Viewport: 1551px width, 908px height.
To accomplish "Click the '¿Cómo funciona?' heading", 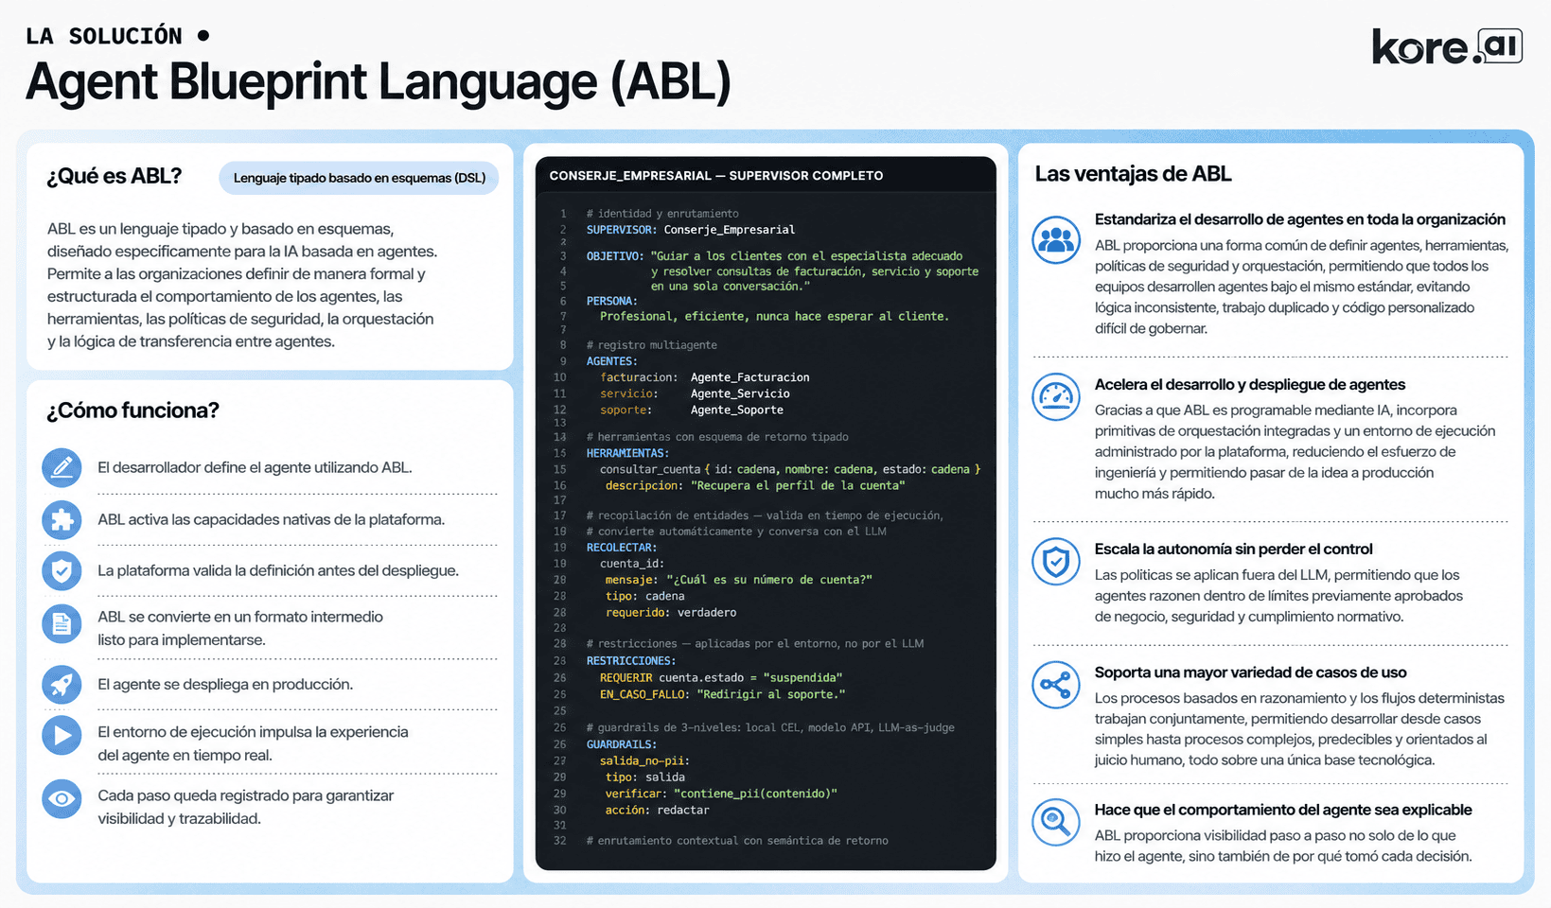I will [132, 410].
